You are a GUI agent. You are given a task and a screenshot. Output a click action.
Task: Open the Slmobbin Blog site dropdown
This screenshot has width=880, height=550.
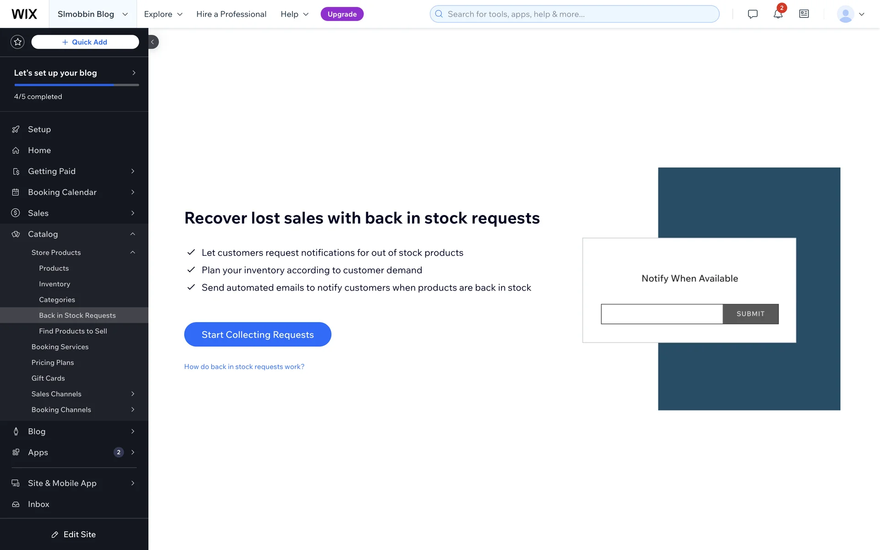point(93,14)
